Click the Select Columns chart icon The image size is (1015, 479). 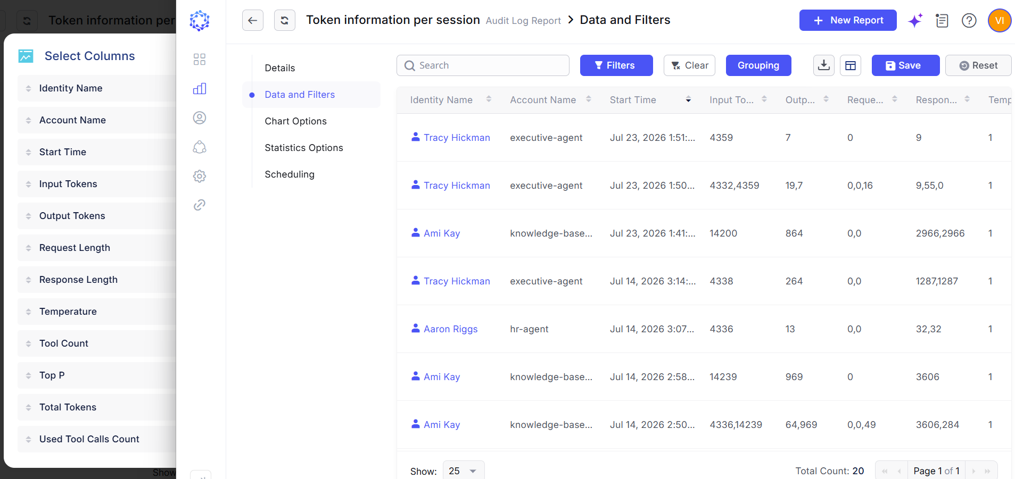pos(26,56)
